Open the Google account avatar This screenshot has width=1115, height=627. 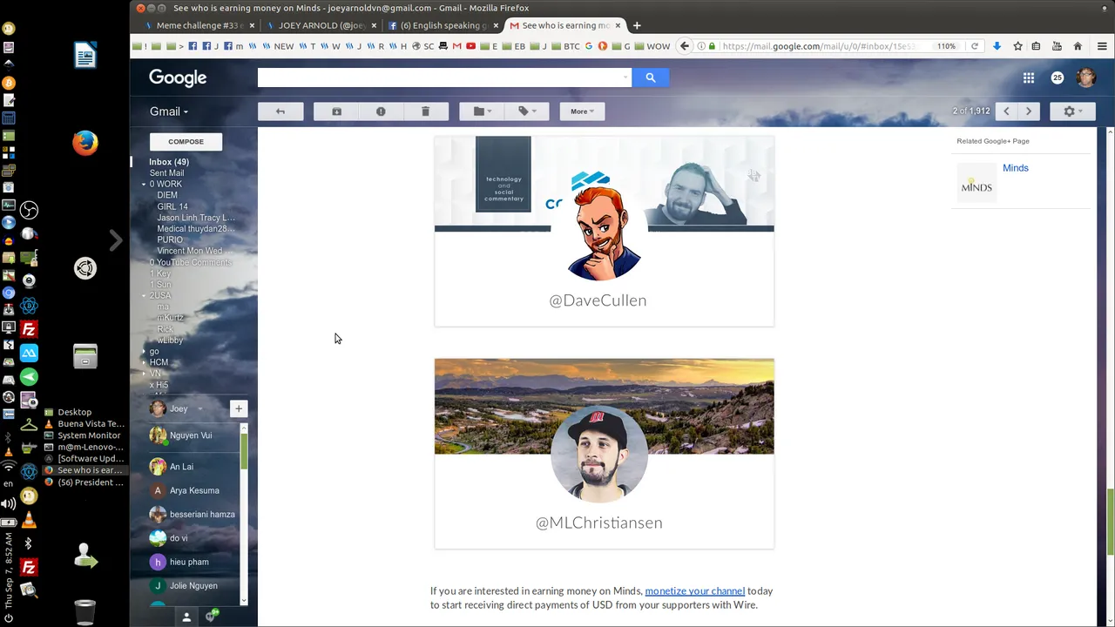pos(1085,78)
